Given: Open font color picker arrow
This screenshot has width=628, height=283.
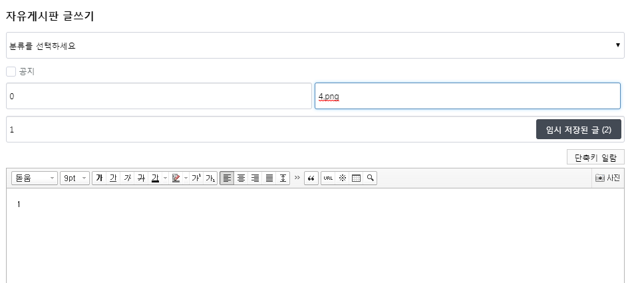Looking at the screenshot, I should tap(165, 178).
